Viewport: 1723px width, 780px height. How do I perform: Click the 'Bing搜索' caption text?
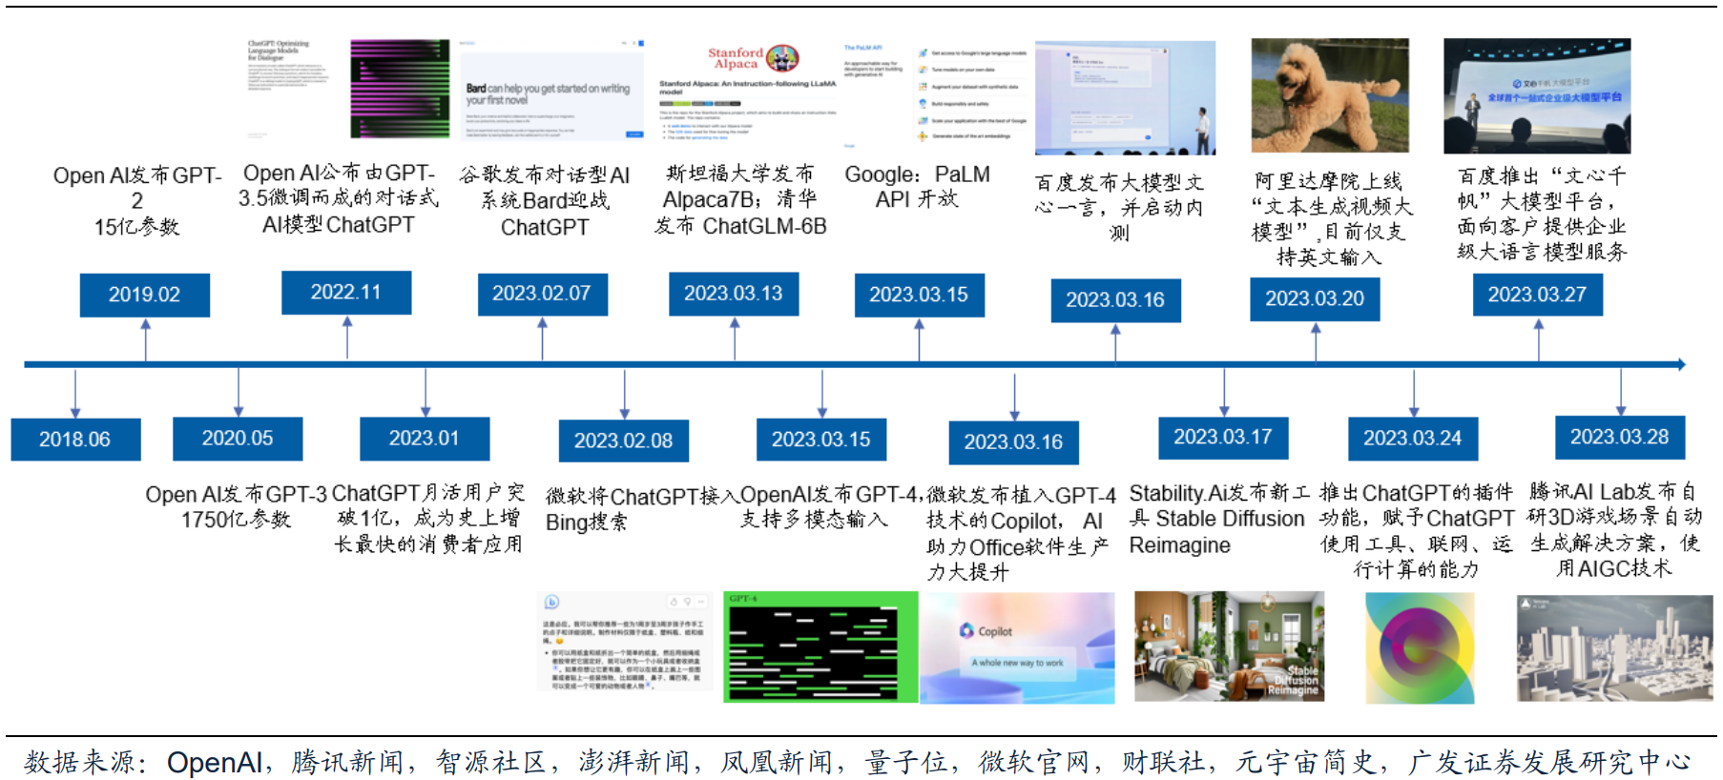click(587, 523)
